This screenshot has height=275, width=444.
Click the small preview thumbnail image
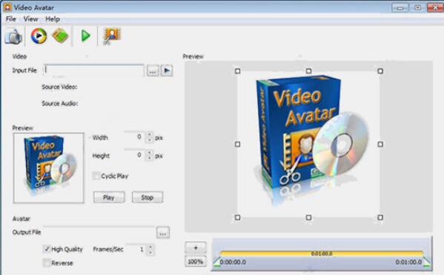pyautogui.click(x=48, y=168)
